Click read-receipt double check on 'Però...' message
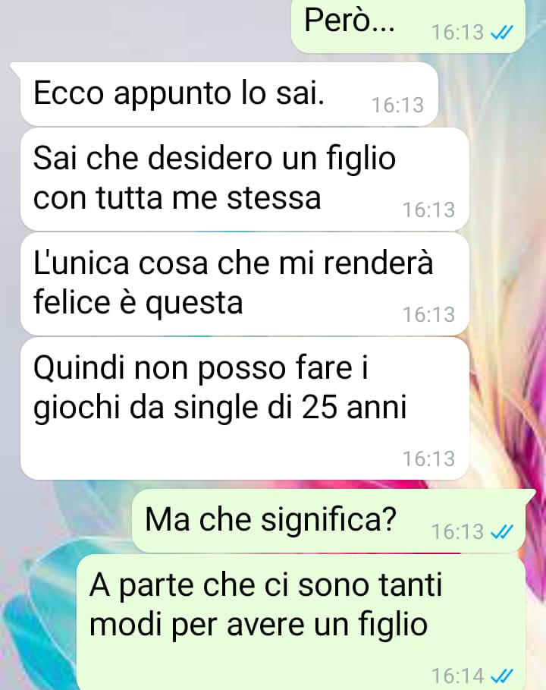Screen dimensions: 546x690 click(502, 33)
